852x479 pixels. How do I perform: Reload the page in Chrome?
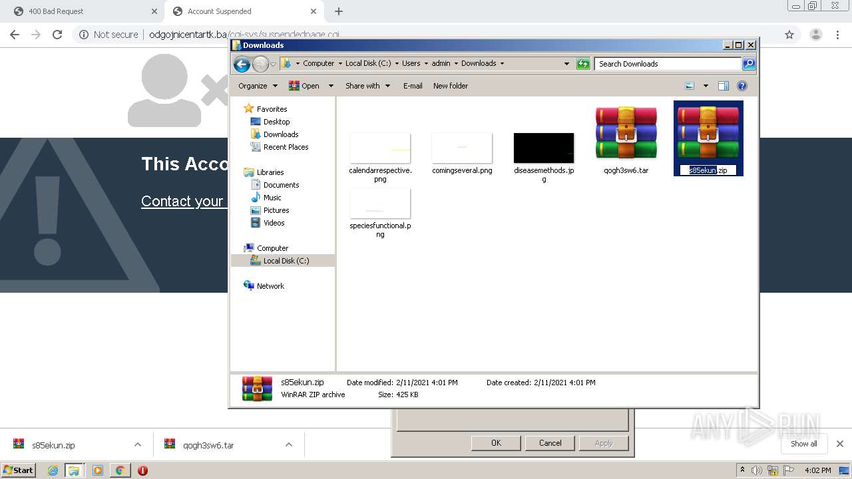pyautogui.click(x=57, y=35)
